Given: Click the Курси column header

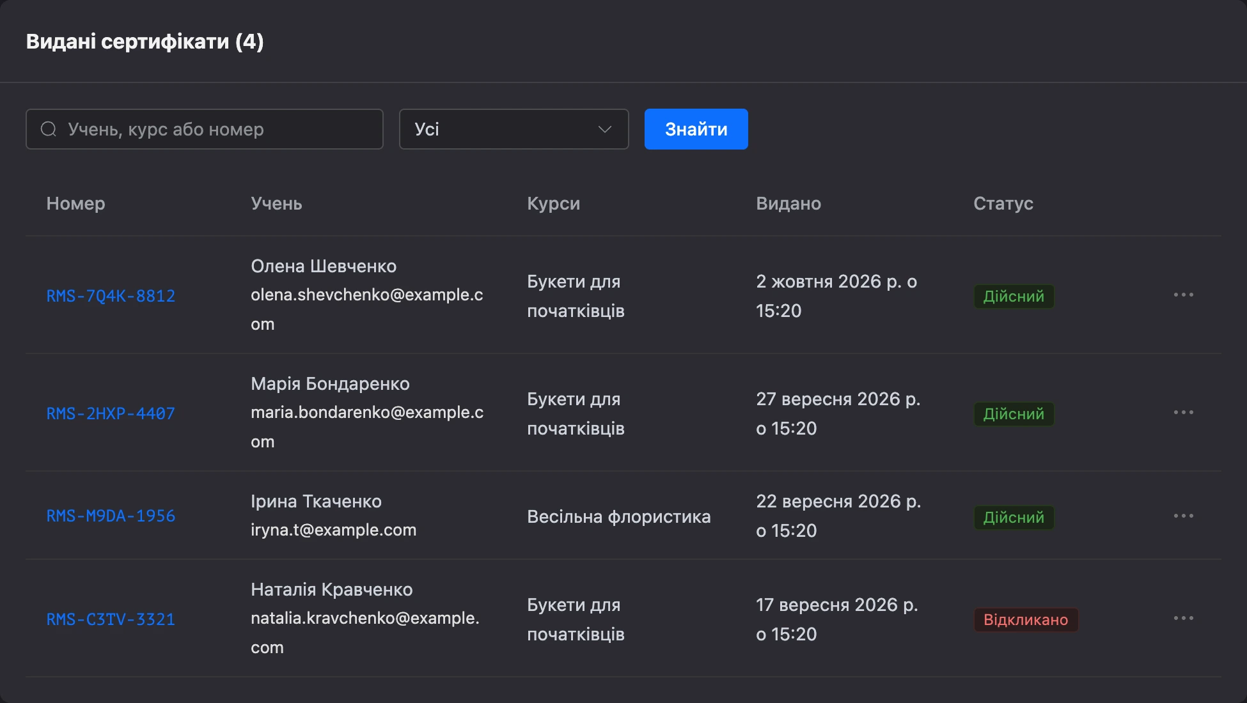Looking at the screenshot, I should (x=553, y=203).
